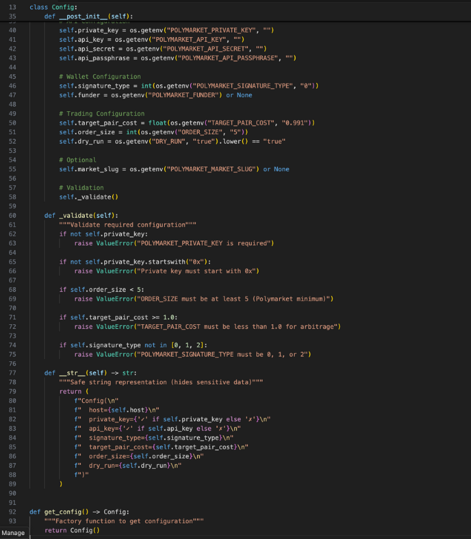Click the 'Safe string representation' docstring
The height and width of the screenshot is (539, 471).
(x=161, y=383)
